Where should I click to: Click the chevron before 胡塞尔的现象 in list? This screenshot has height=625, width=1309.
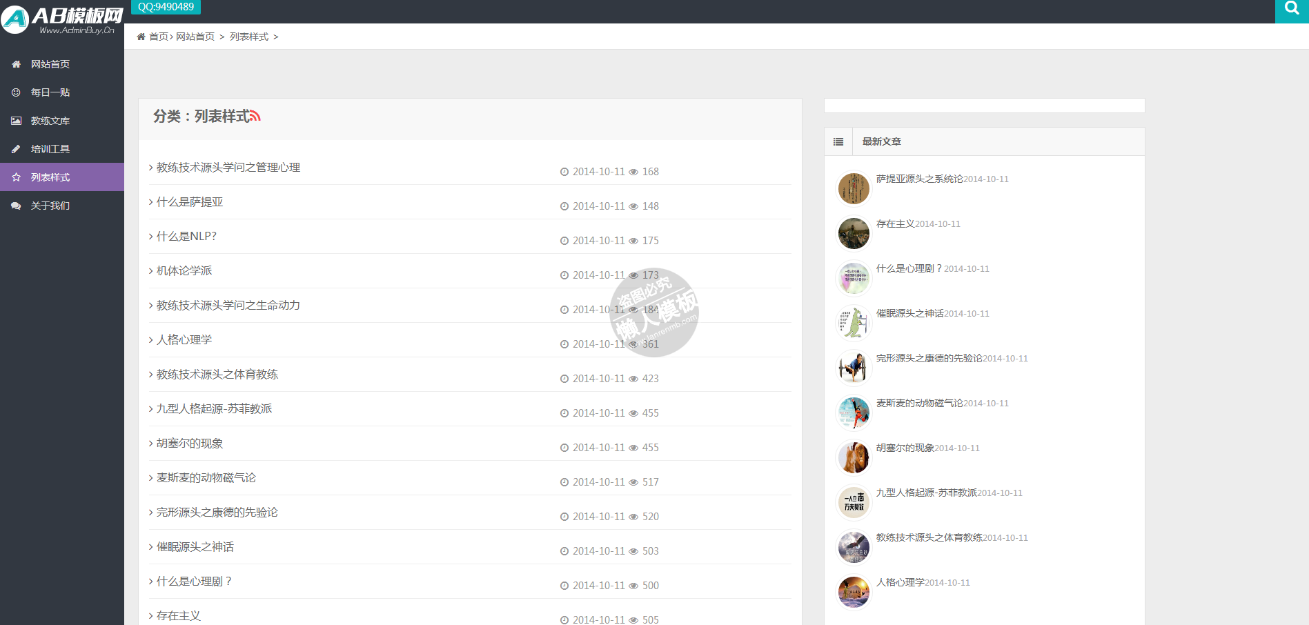pyautogui.click(x=151, y=444)
